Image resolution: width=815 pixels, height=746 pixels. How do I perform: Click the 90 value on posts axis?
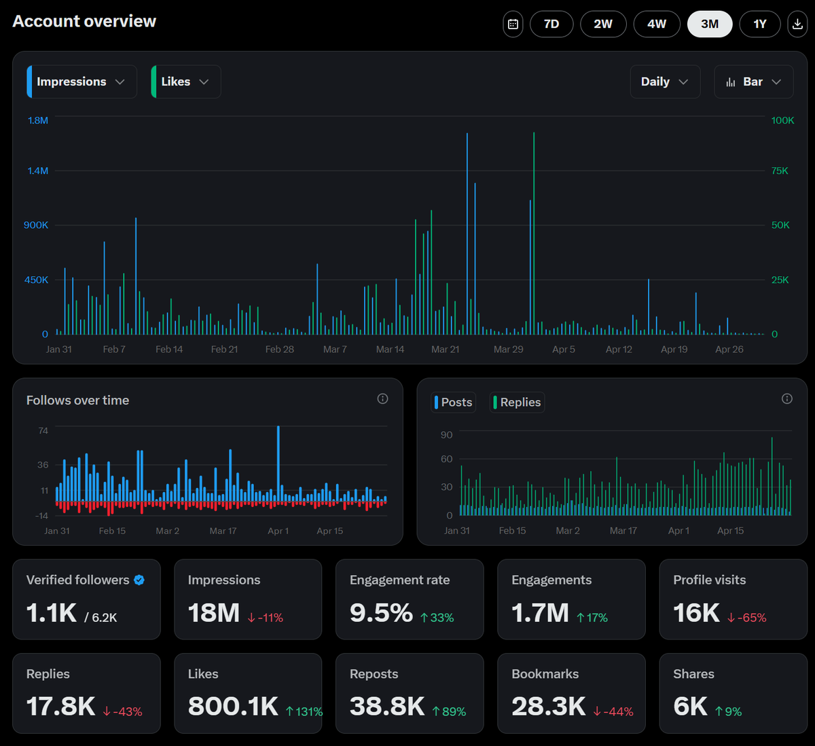[x=446, y=434]
